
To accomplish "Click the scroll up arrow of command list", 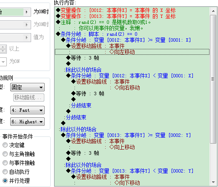I will [213, 11].
